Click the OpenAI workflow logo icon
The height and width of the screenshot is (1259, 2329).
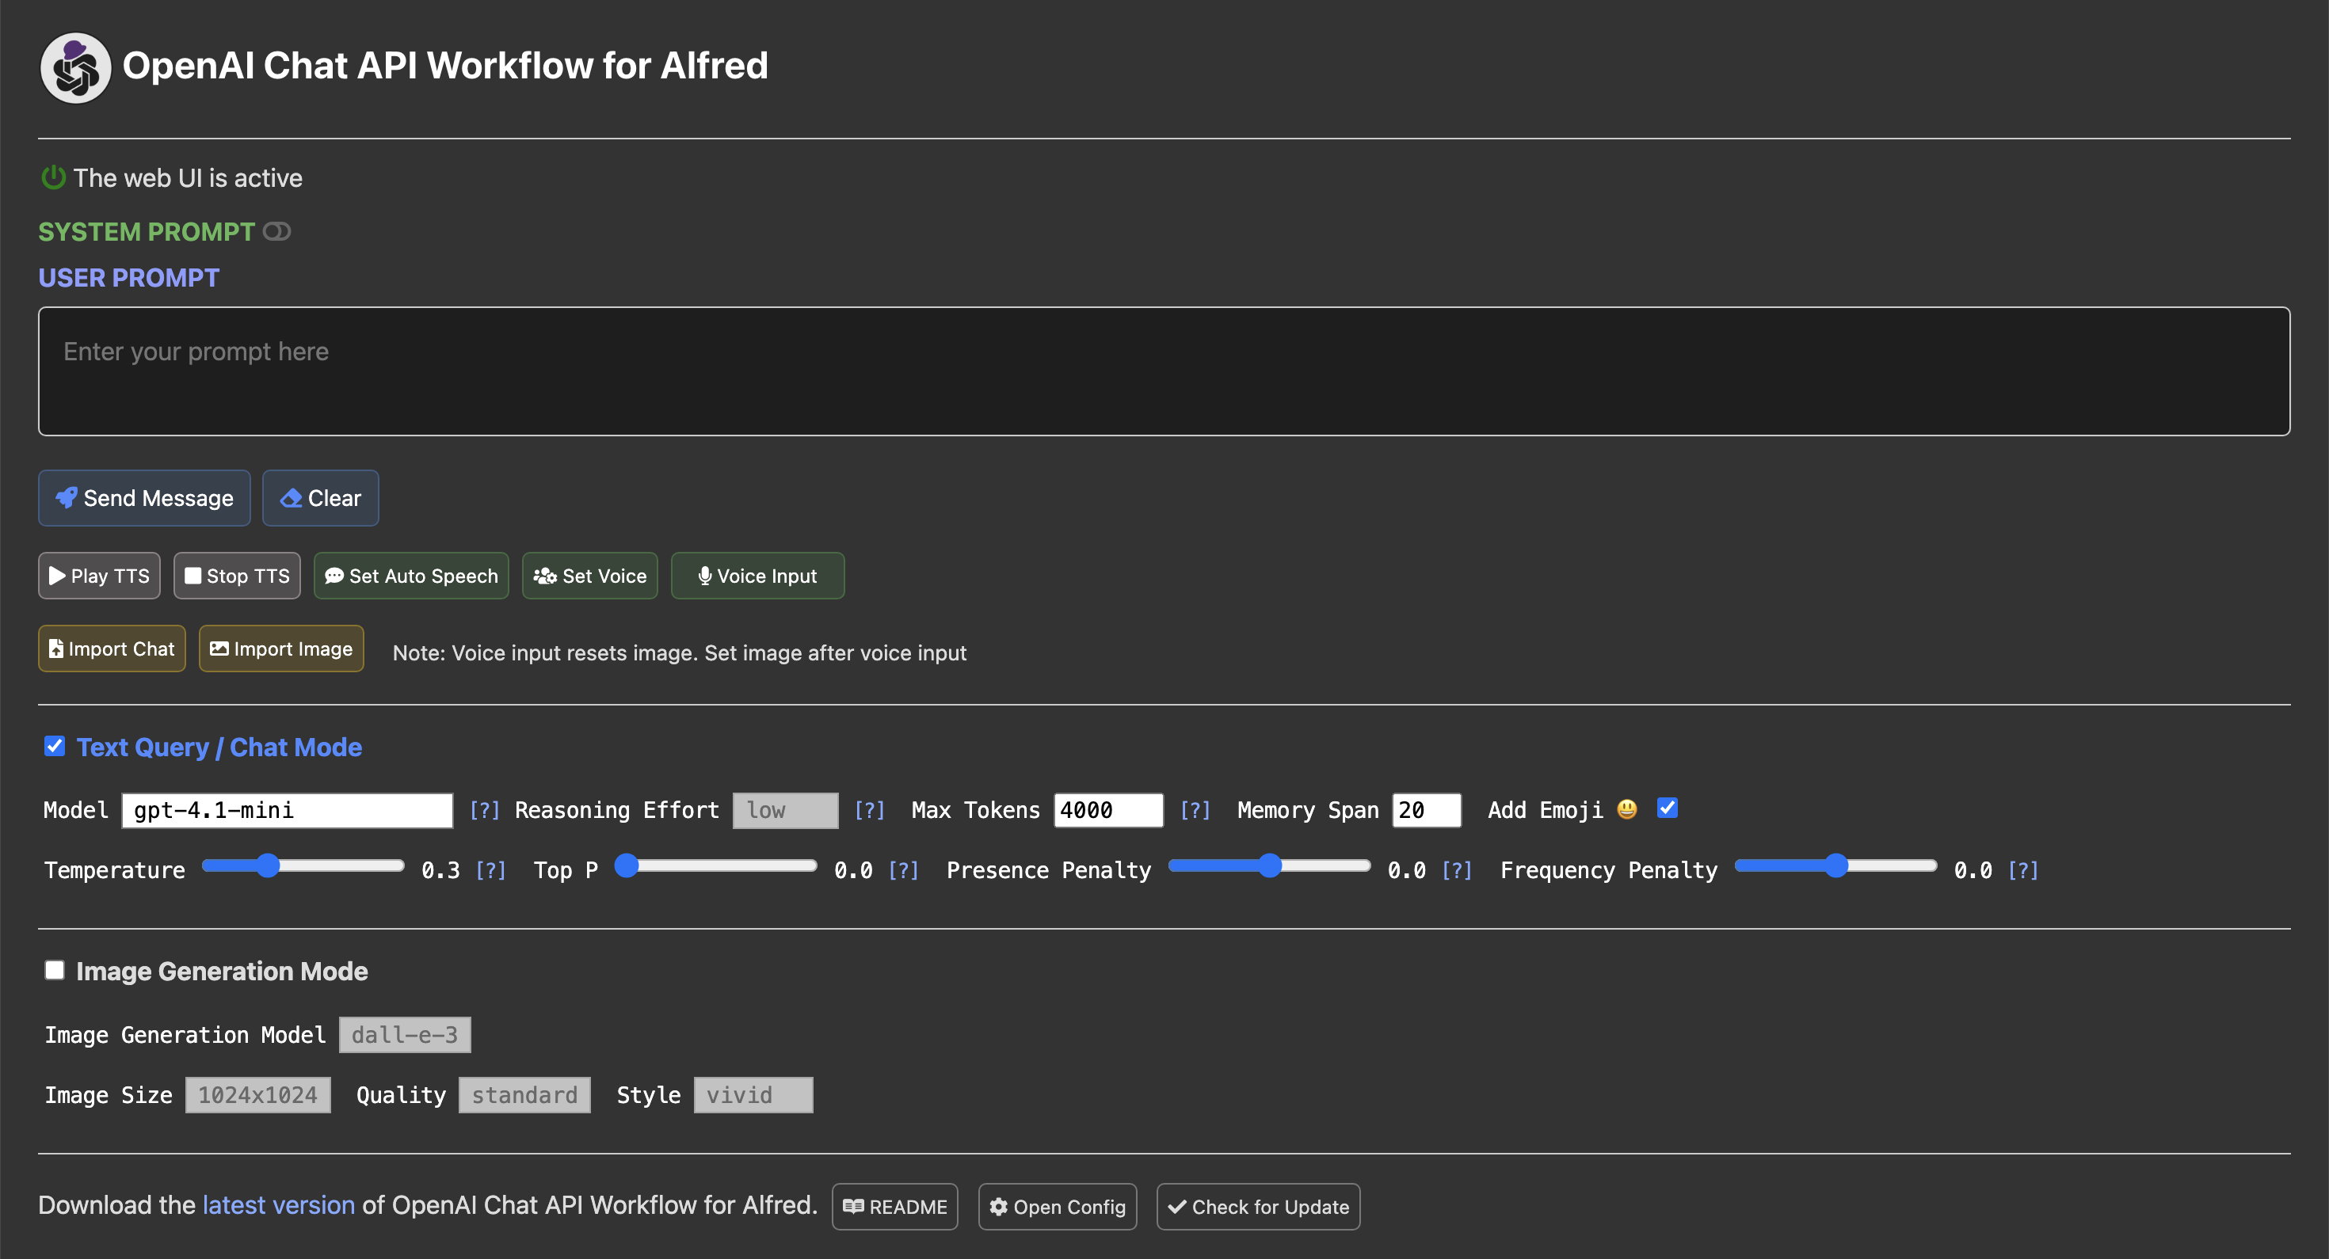(75, 68)
